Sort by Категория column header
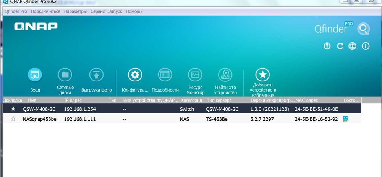The height and width of the screenshot is (177, 382). 191,100
